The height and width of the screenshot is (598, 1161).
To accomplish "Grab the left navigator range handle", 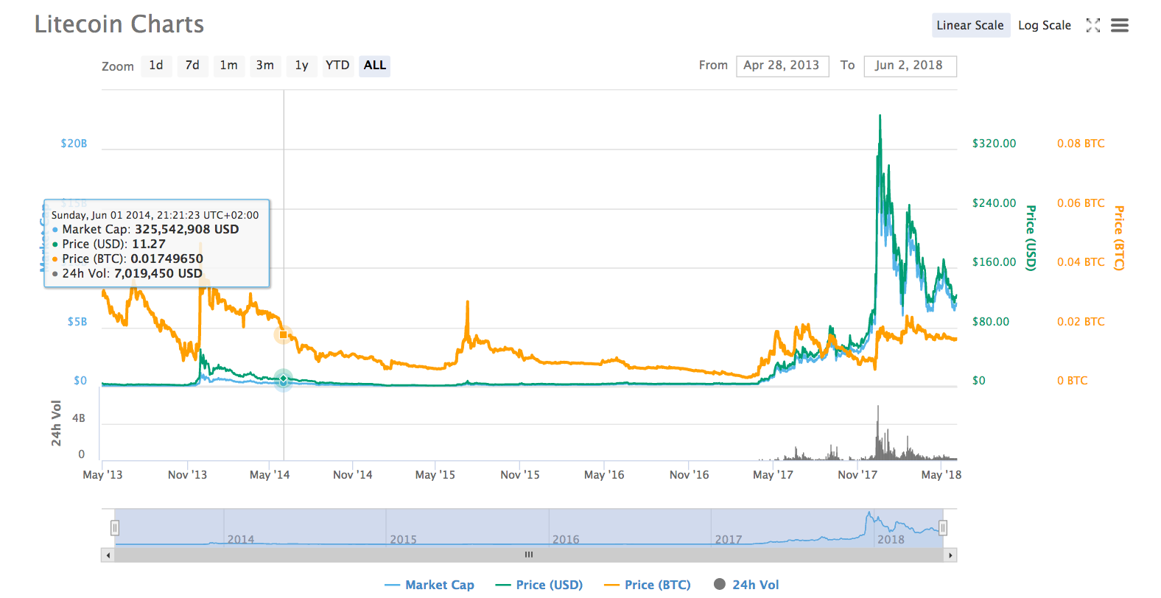I will (x=115, y=528).
